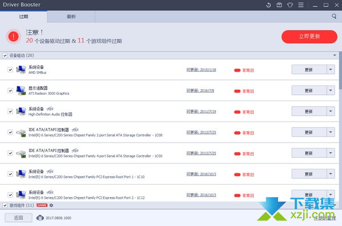
Task: Uncheck the PCI Express Root Port 2 checkbox
Action: point(10,195)
